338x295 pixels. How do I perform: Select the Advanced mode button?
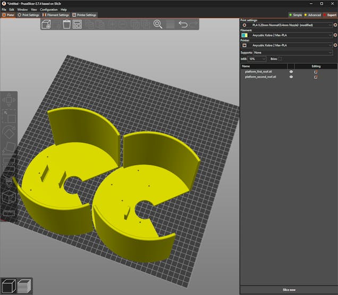pyautogui.click(x=312, y=15)
